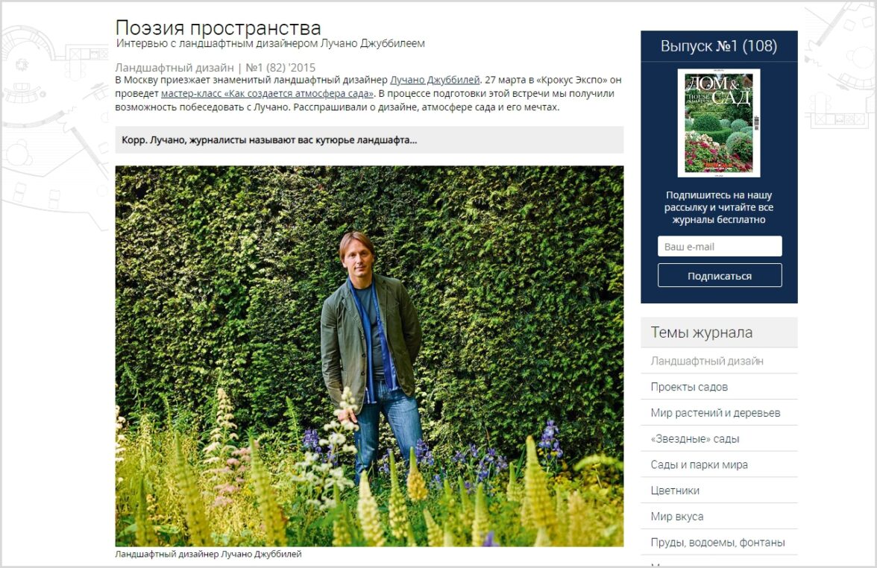This screenshot has height=568, width=877.
Task: Click the Выпуск №1 (108) heading
Action: pyautogui.click(x=719, y=46)
